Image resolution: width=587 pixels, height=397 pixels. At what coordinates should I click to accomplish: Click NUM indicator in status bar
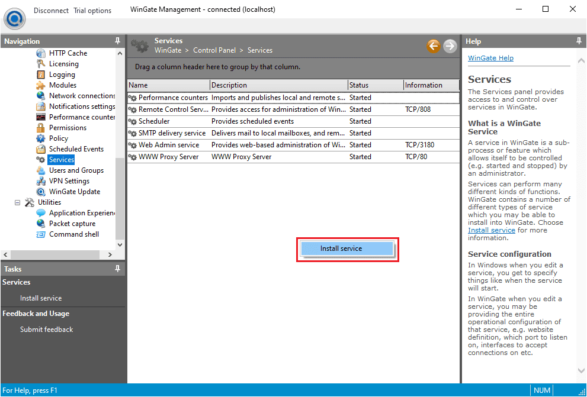coord(542,390)
